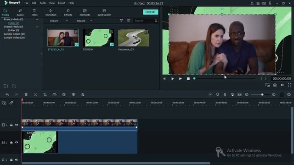The image size is (294, 165).
Task: Add a new track manager
Action: click(4, 103)
